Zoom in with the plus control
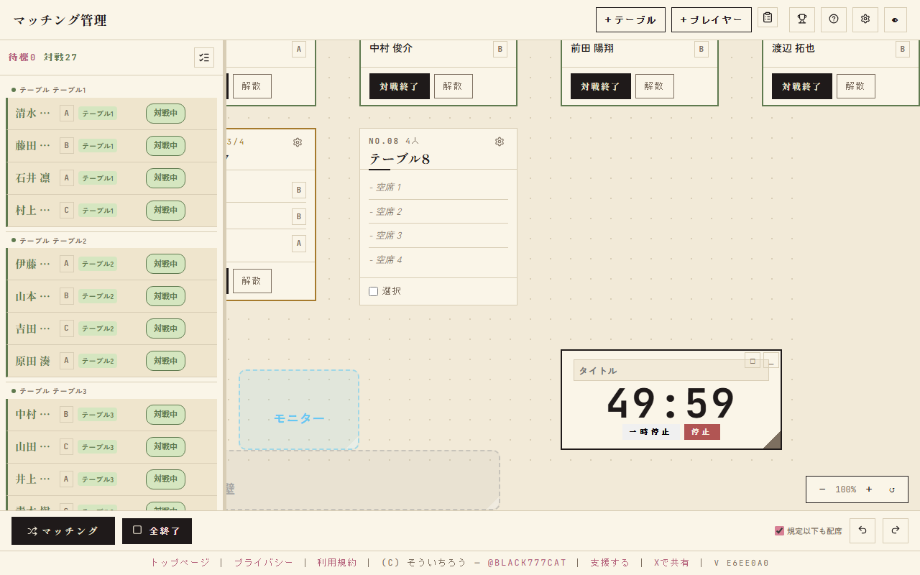 (x=869, y=489)
